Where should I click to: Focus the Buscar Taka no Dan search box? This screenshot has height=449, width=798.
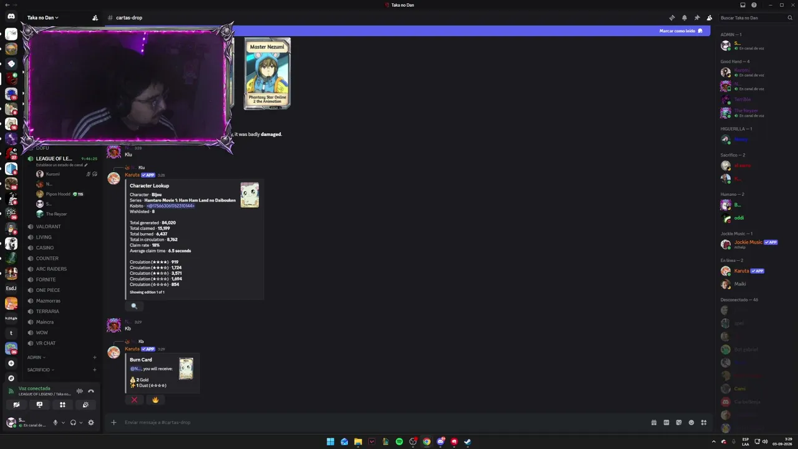[x=756, y=17]
